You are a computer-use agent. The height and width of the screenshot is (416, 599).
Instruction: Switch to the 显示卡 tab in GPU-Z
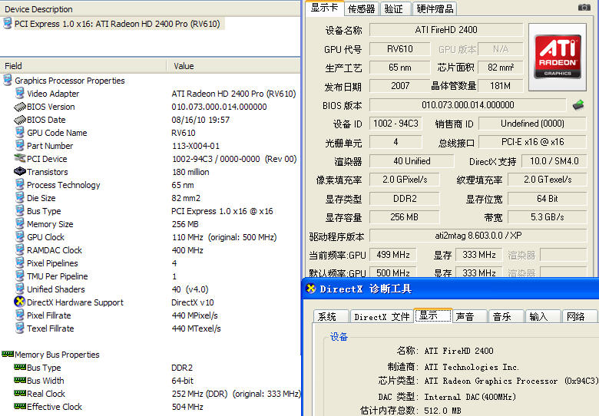324,8
